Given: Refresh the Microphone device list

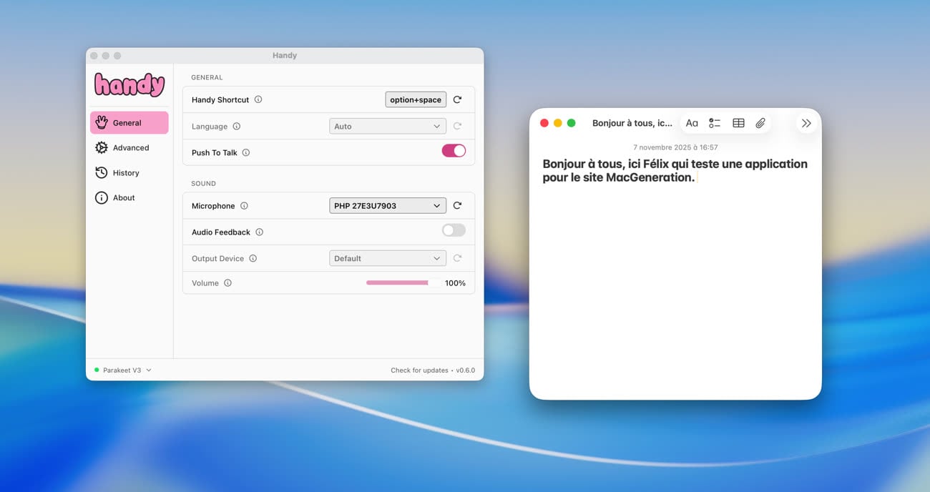Looking at the screenshot, I should pyautogui.click(x=457, y=206).
